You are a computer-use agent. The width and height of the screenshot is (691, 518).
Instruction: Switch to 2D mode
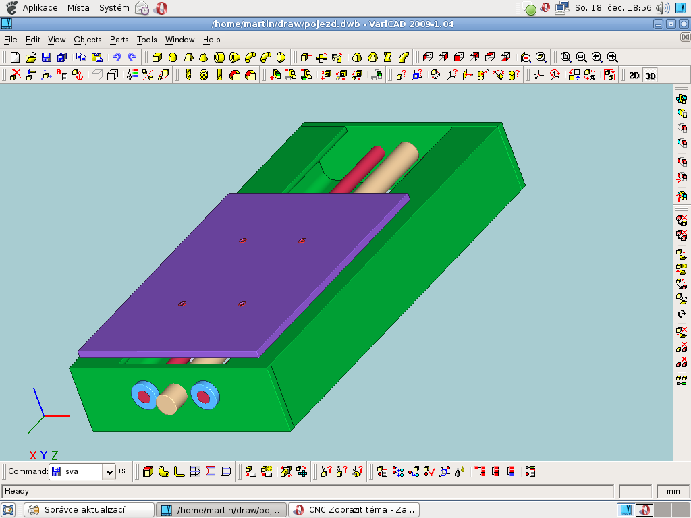(x=634, y=76)
